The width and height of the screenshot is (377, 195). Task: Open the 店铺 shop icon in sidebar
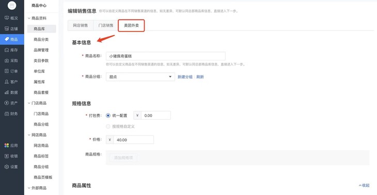[7, 28]
